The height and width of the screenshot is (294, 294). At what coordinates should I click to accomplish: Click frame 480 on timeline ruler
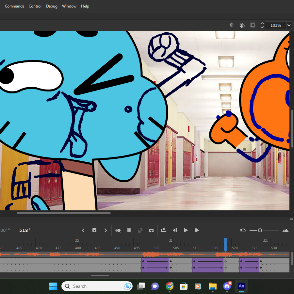tap(78, 248)
